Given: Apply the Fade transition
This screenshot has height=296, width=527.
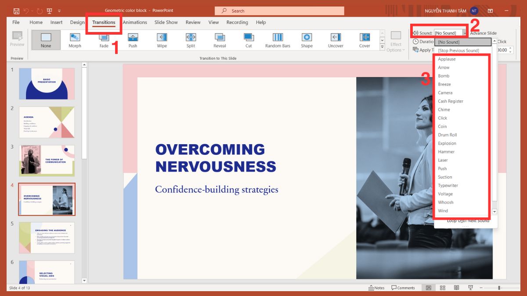Looking at the screenshot, I should tap(104, 40).
